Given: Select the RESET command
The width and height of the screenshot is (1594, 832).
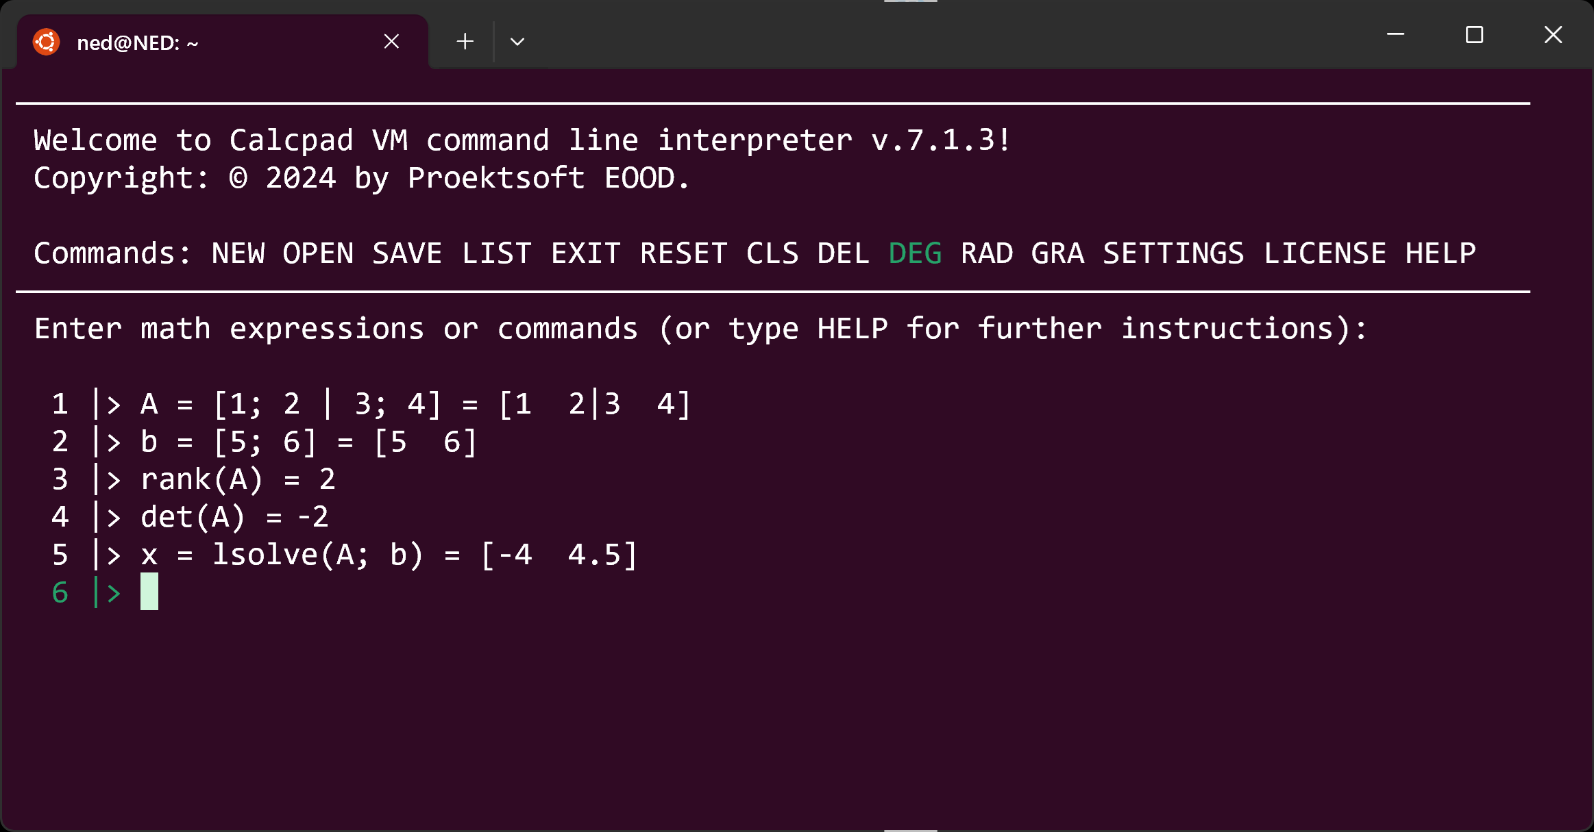Looking at the screenshot, I should pos(684,253).
